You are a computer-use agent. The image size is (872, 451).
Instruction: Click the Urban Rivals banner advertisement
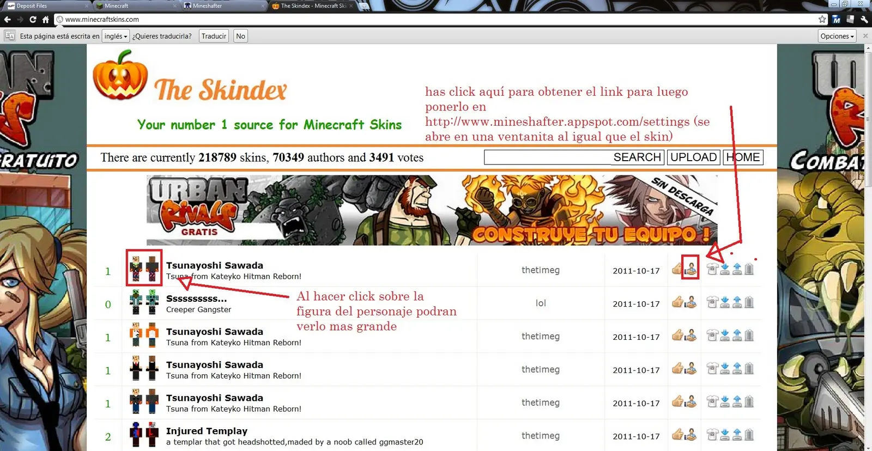point(432,210)
